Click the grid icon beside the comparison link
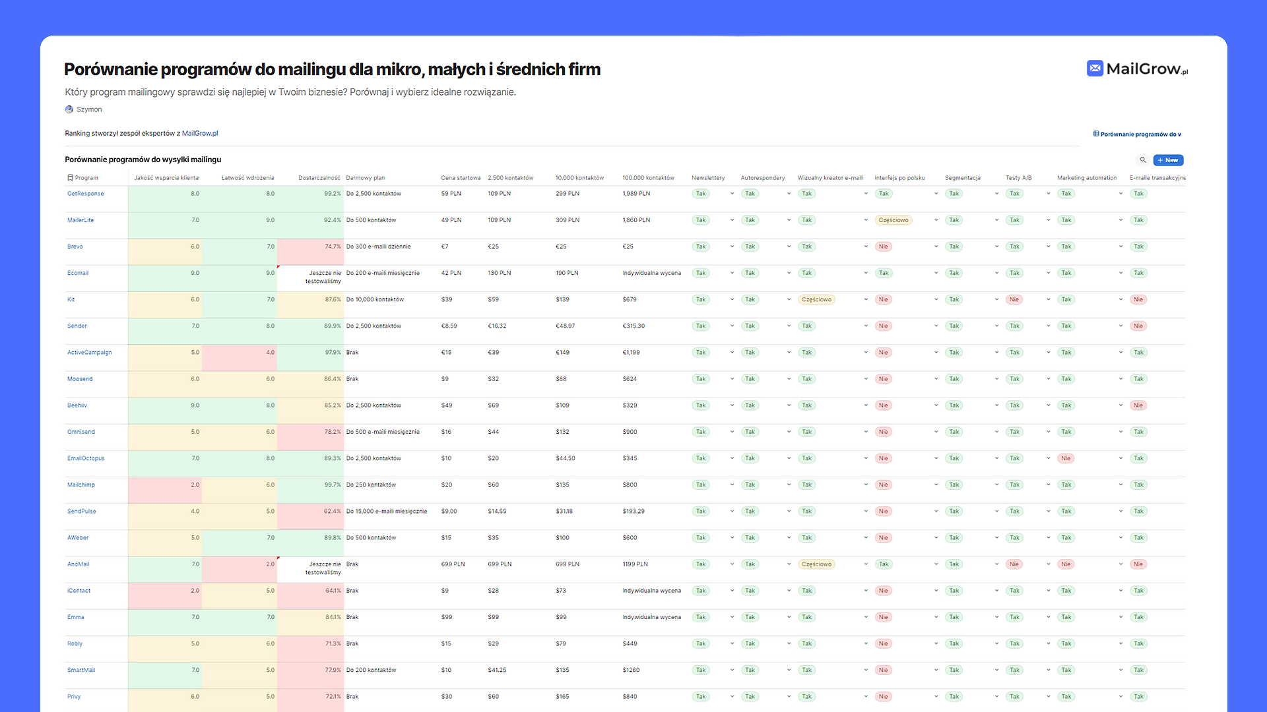 (x=1095, y=134)
